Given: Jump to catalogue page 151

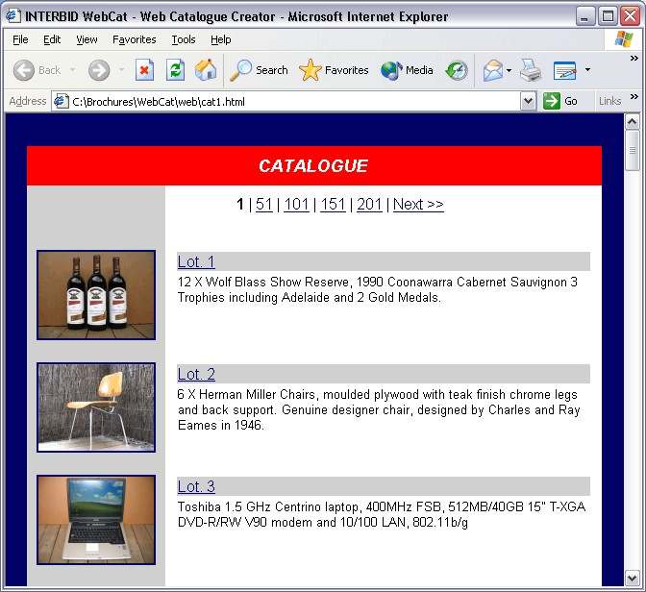Looking at the screenshot, I should pyautogui.click(x=333, y=205).
